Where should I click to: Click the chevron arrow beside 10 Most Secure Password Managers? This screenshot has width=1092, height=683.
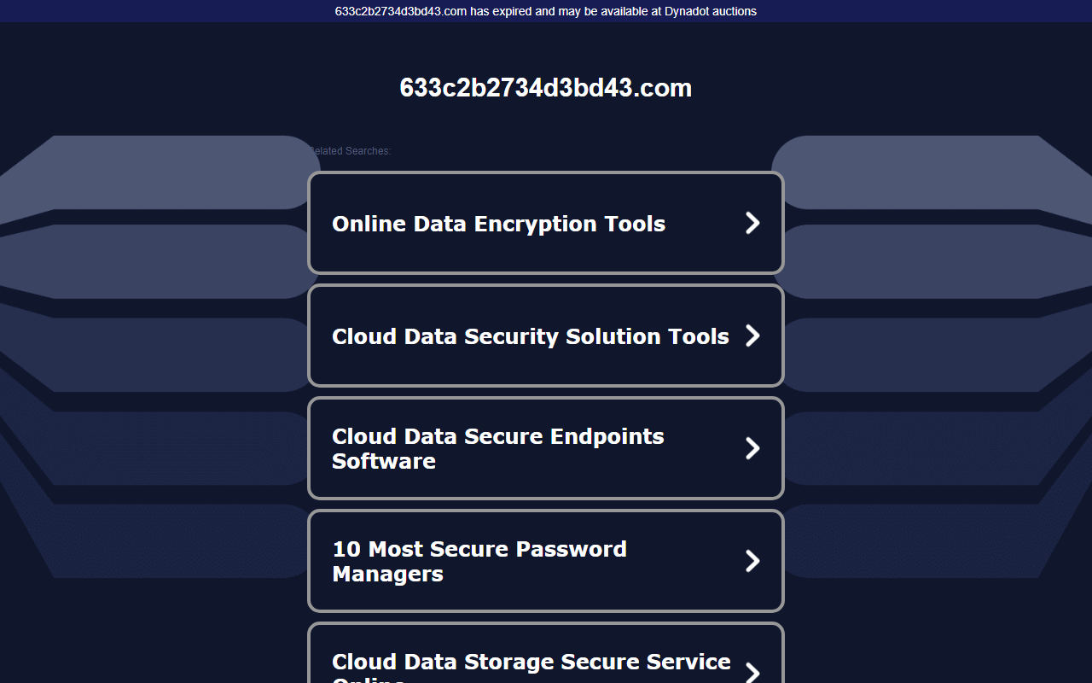(752, 561)
